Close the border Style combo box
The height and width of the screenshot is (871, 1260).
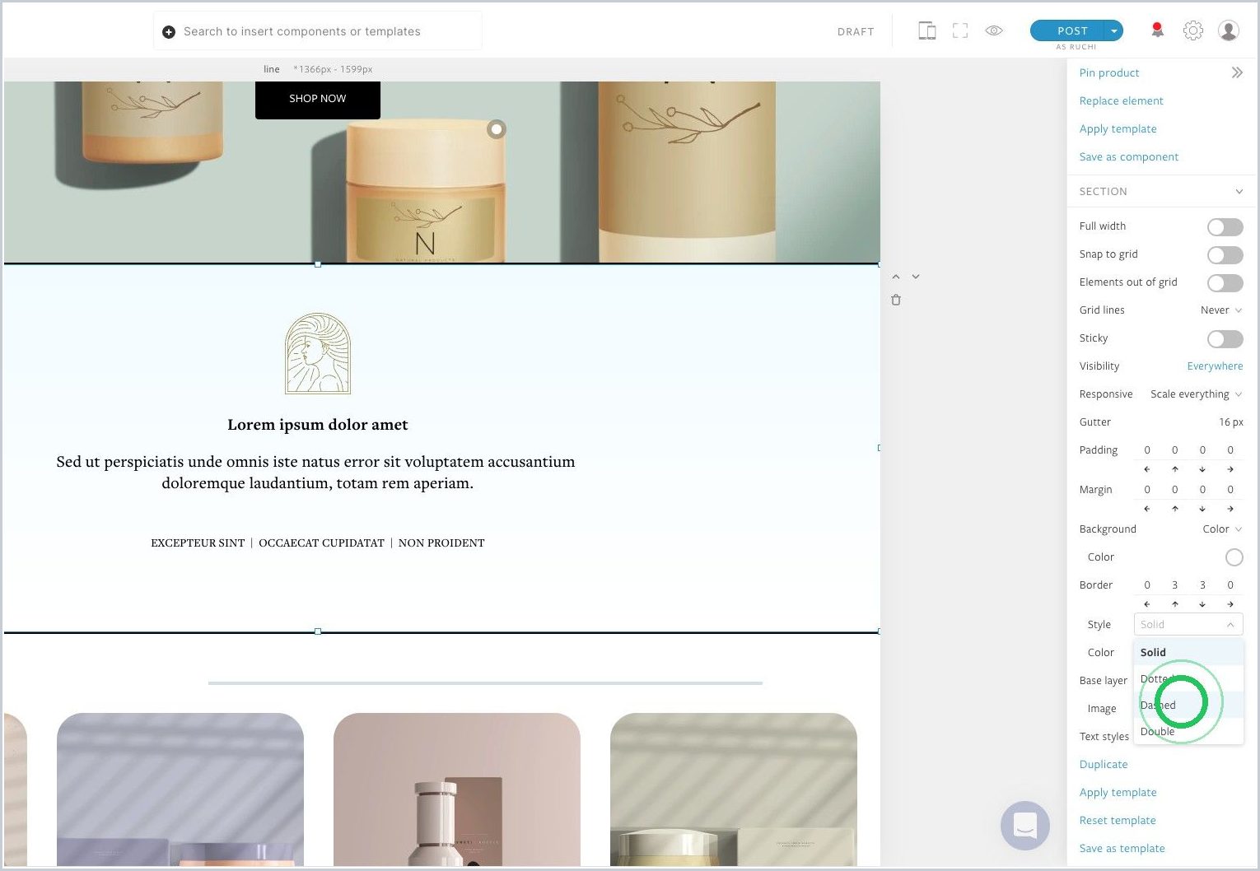click(1188, 624)
